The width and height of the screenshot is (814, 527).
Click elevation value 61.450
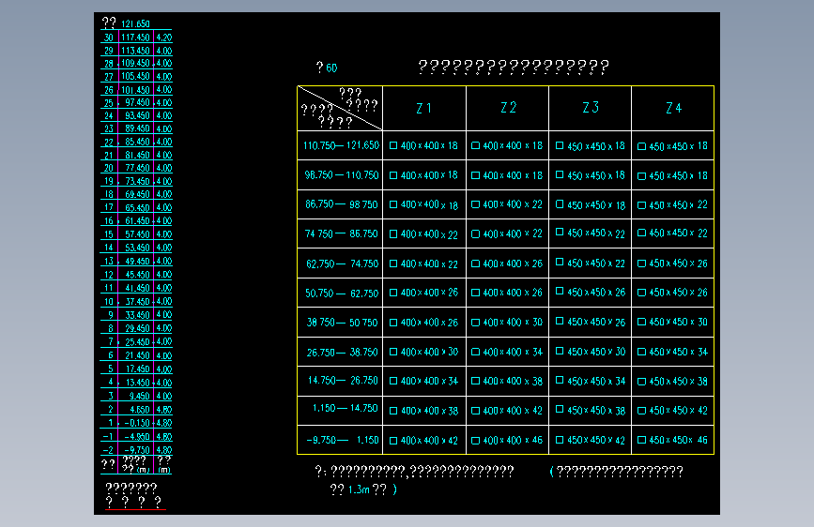point(137,220)
